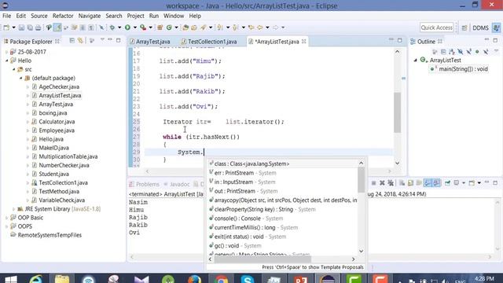Click the New Java Class icon
The width and height of the screenshot is (503, 283).
coord(169,28)
